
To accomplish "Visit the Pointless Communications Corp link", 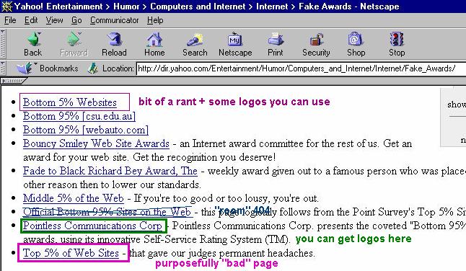I will click(x=93, y=226).
